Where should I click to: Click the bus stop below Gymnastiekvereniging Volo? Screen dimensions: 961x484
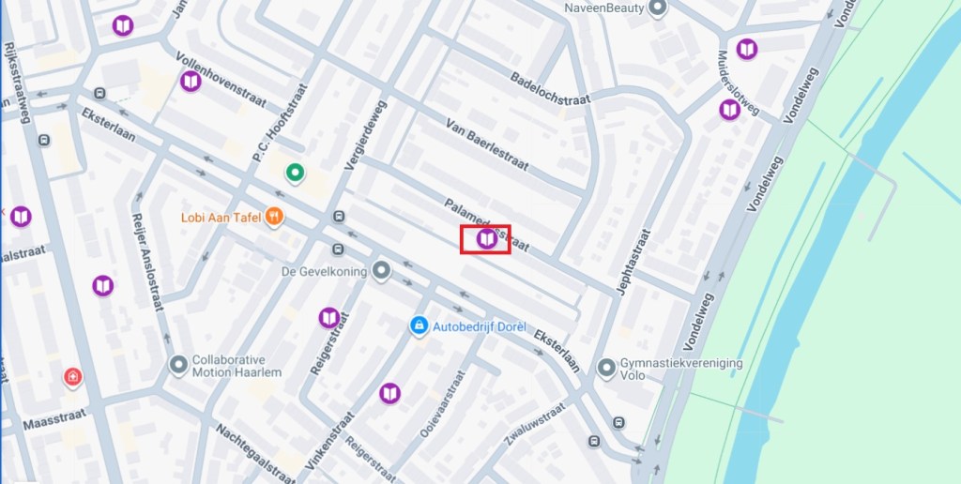(x=618, y=423)
